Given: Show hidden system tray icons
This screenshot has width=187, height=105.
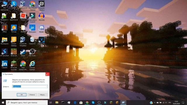Looking at the screenshot, I should coord(155,102).
